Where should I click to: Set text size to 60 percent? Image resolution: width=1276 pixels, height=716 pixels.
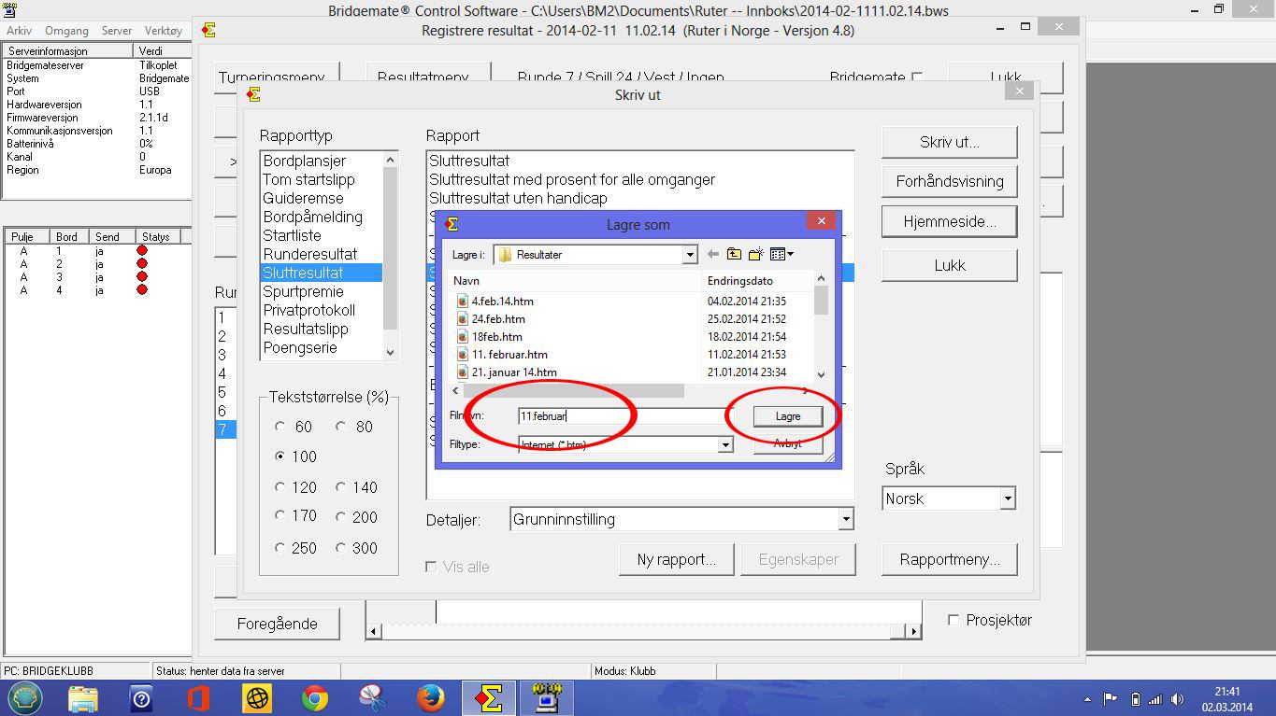pos(280,427)
